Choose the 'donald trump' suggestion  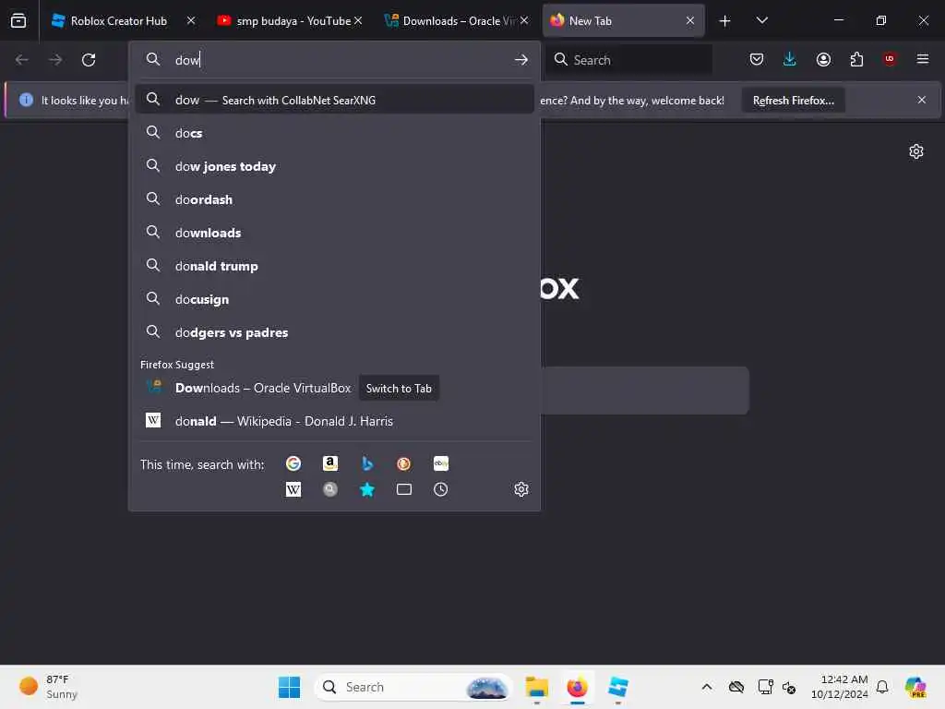click(334, 265)
